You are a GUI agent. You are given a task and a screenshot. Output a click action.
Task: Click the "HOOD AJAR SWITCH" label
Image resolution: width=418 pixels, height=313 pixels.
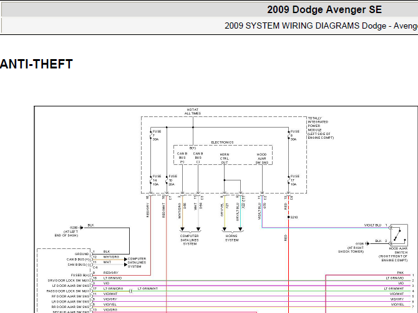point(399,250)
